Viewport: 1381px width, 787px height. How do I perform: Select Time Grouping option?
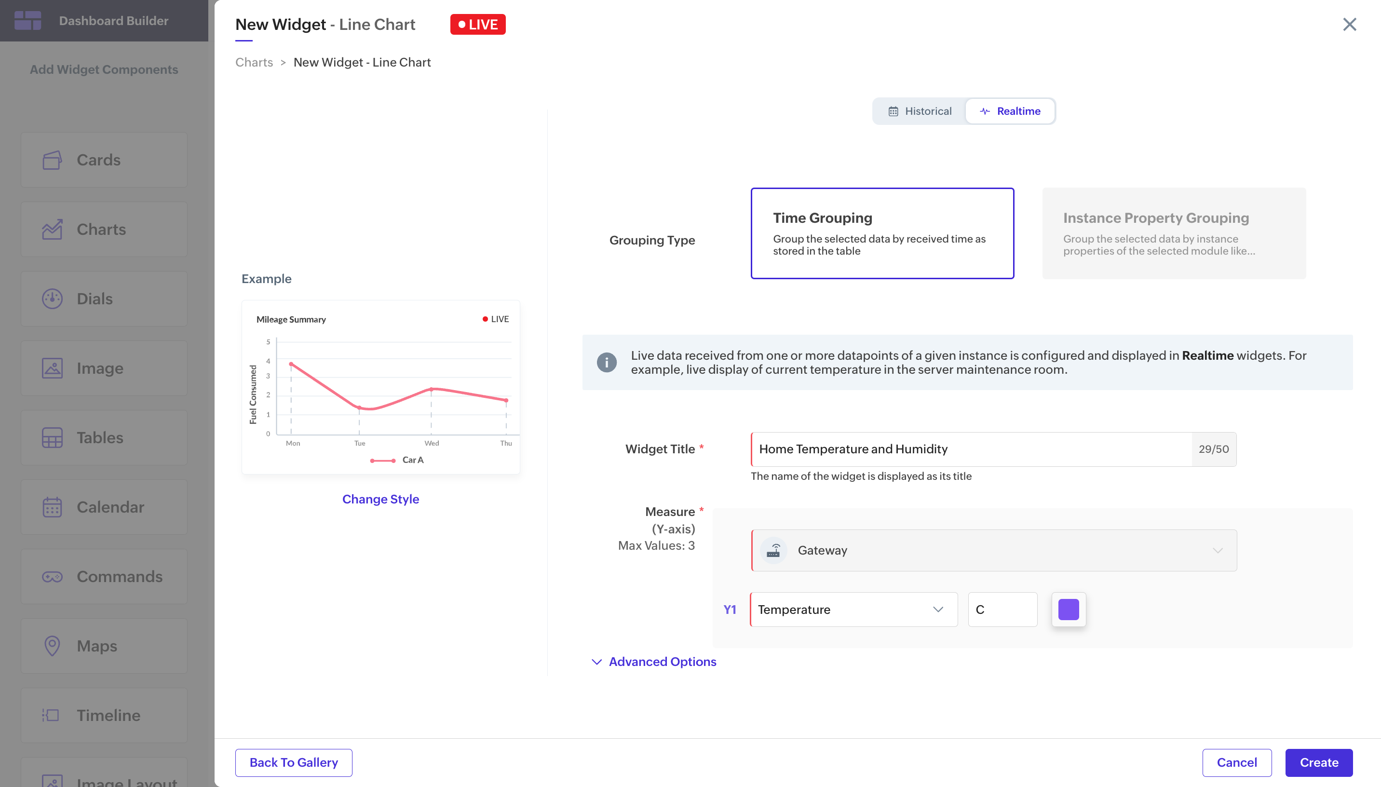(882, 233)
